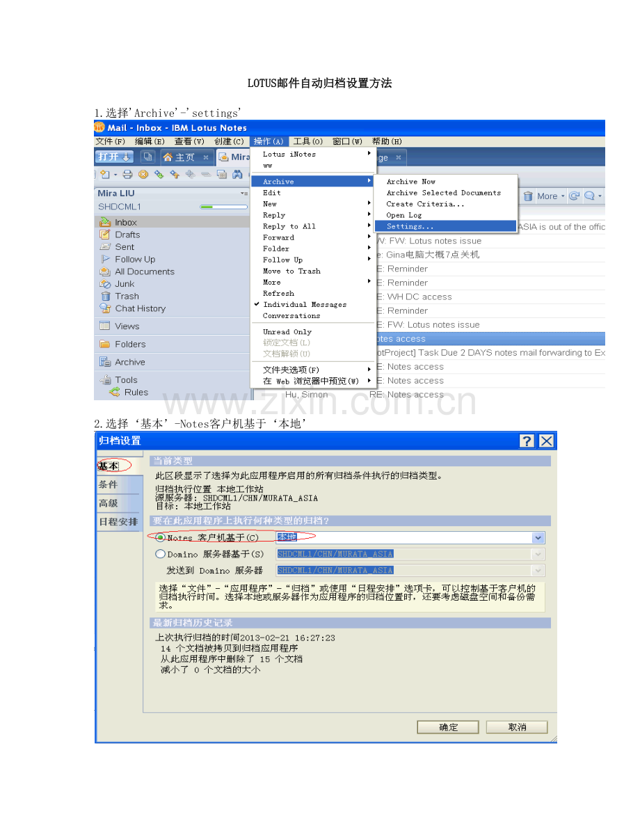Close the 主页 tab
The width and height of the screenshot is (640, 829).
point(206,157)
